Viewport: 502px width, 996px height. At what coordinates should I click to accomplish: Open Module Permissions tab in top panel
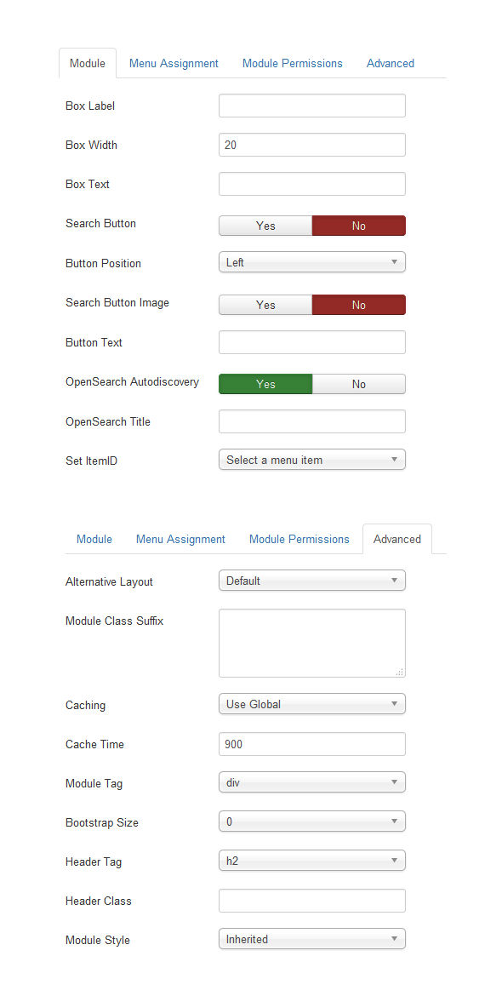(293, 64)
